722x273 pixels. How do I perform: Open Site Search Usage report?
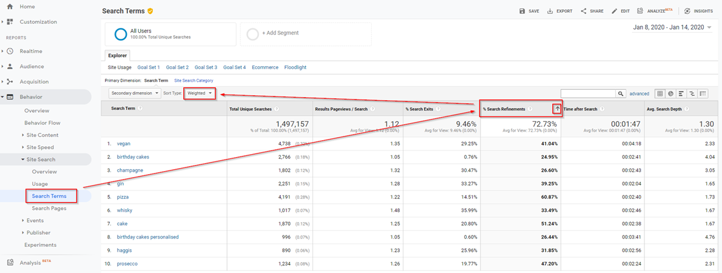(39, 184)
